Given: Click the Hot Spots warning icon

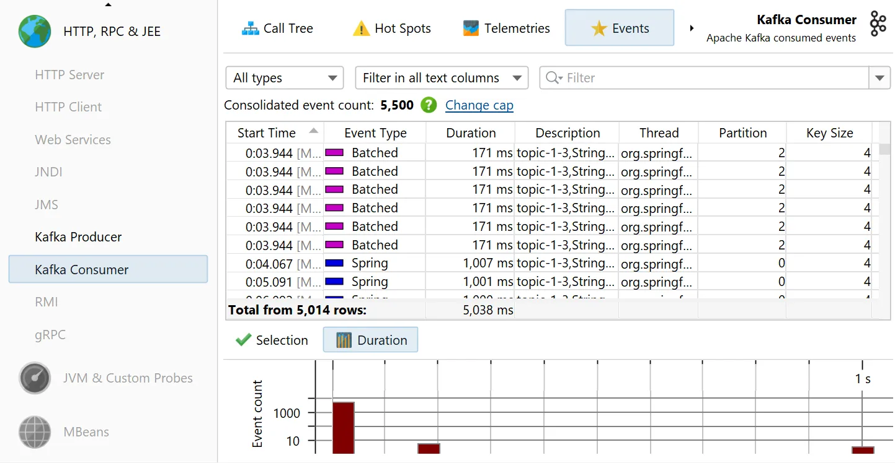Looking at the screenshot, I should 361,28.
